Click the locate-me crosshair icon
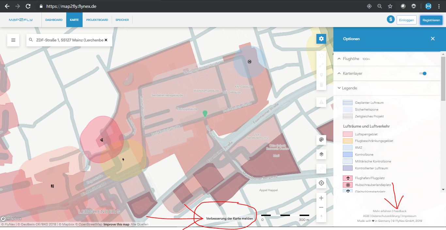 tap(321, 183)
